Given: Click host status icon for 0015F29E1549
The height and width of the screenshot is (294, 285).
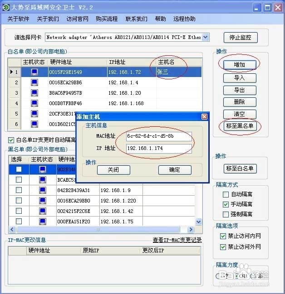Looking at the screenshot, I should click(34, 72).
